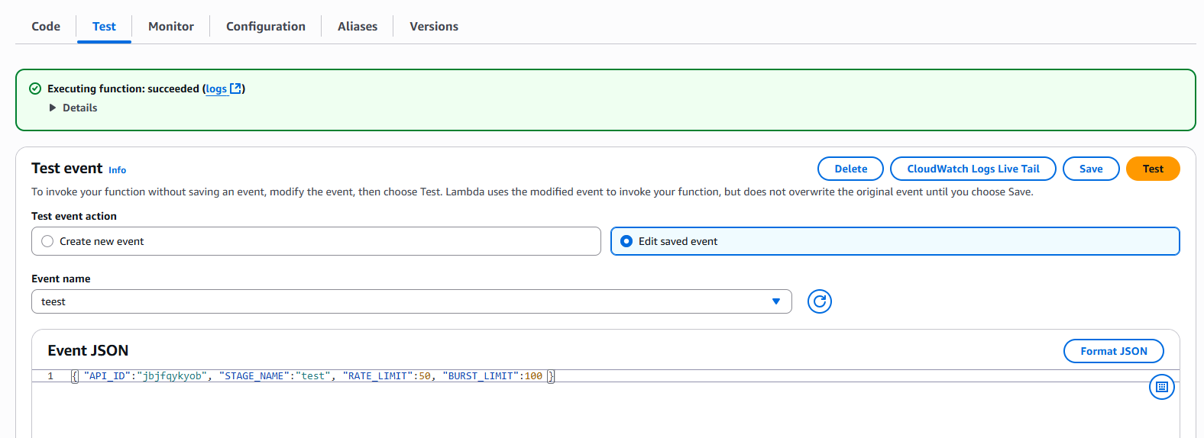Delete the saved test event
The width and height of the screenshot is (1204, 438).
(851, 169)
